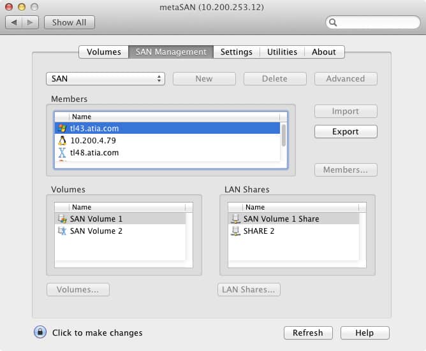Click the SHARE 2 network share icon
Viewport: 426px width, 351px height.
[235, 231]
